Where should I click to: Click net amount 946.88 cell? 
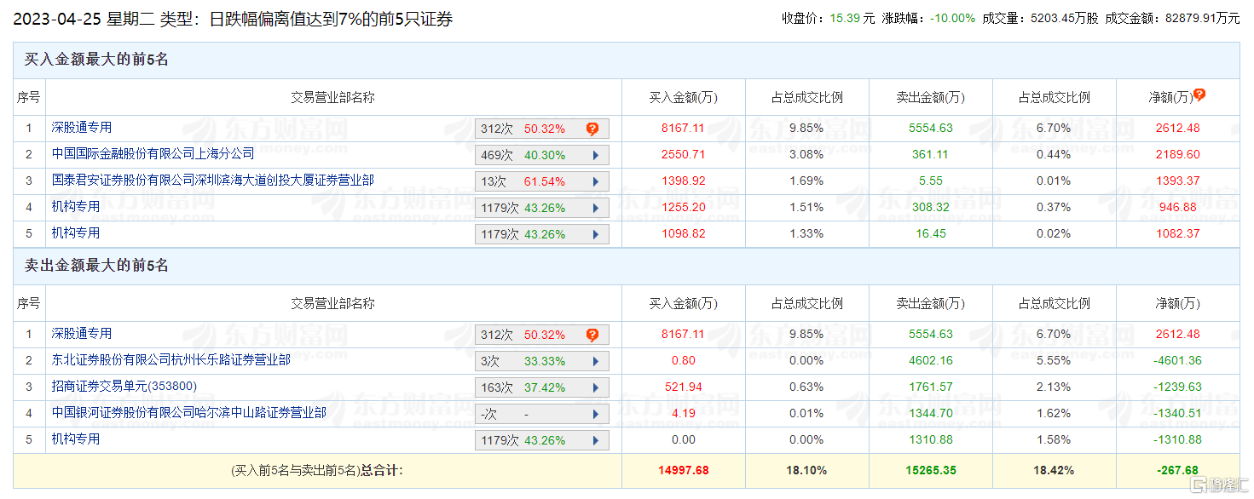[x=1177, y=208]
